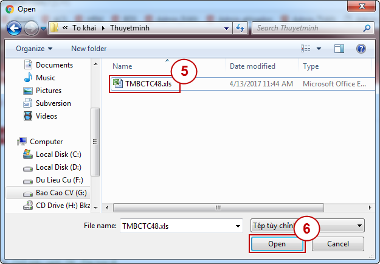The width and height of the screenshot is (380, 264).
Task: Select the Music library icon
Action: tap(28, 78)
